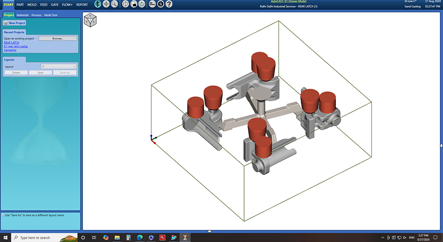Click the view orientation cube
The image size is (443, 242).
click(x=89, y=20)
